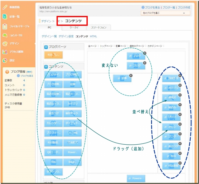The width and height of the screenshot is (199, 184).
Task: Select the RSSプレ.. orange blog part
Action: pos(53,55)
